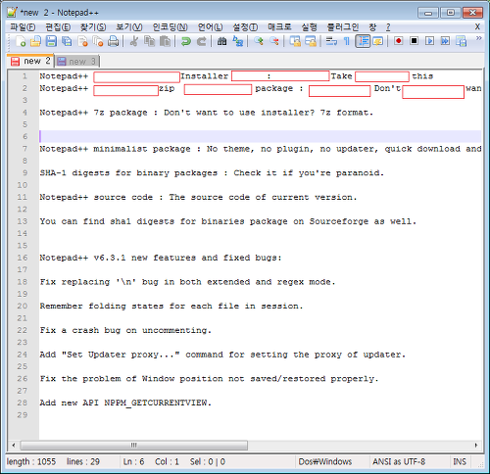
Task: Click line number 16 in margin
Action: coord(23,258)
